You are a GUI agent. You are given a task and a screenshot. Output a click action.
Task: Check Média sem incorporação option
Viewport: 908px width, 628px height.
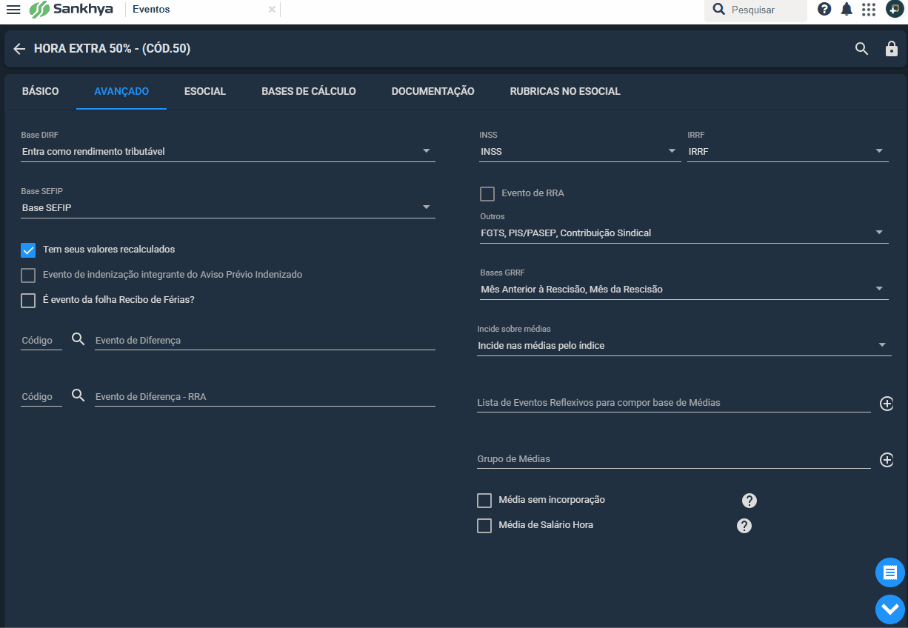[x=484, y=501]
